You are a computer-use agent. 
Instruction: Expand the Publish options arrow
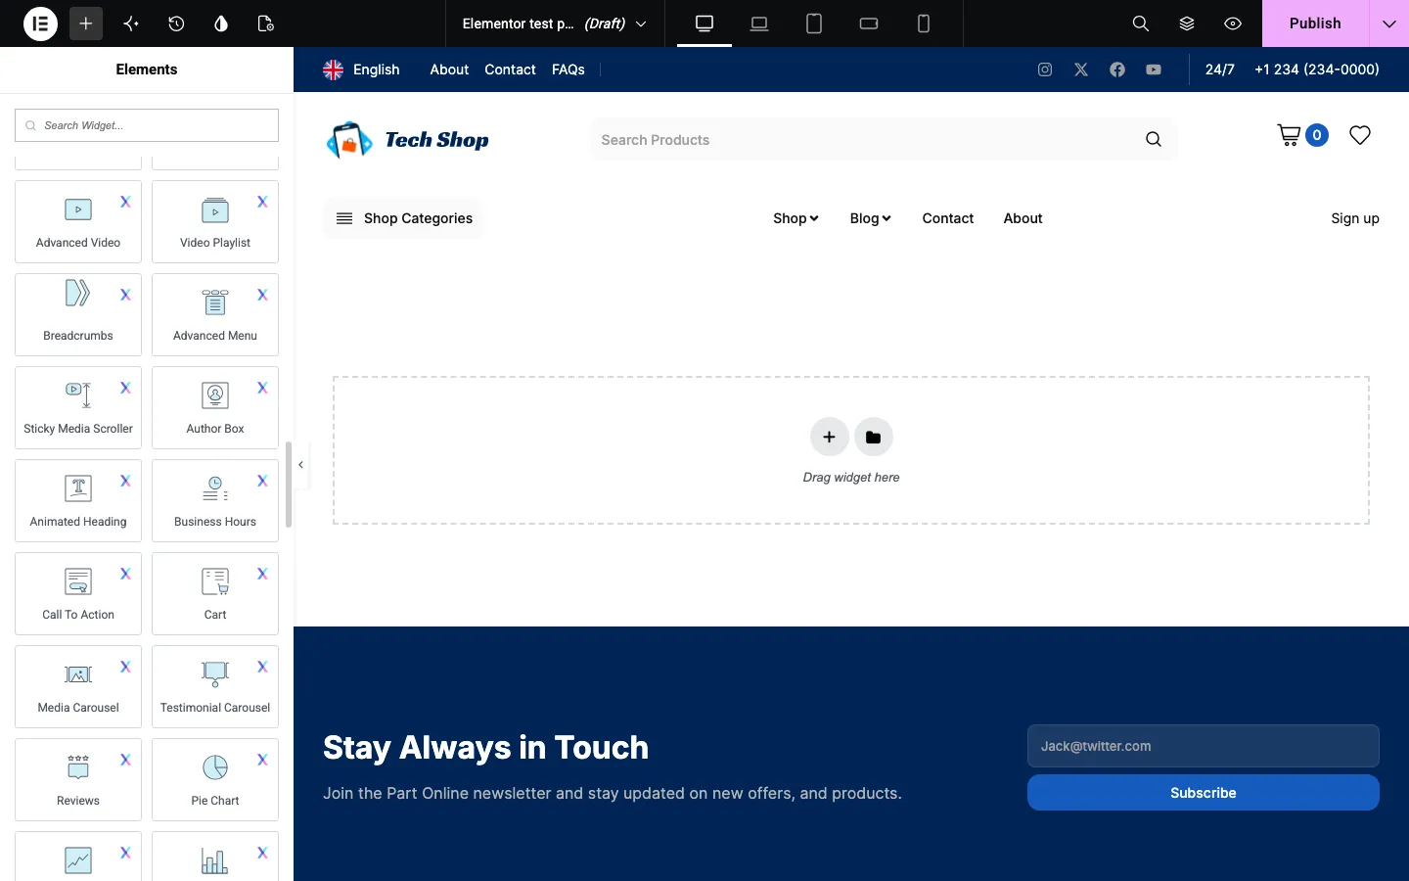point(1389,23)
